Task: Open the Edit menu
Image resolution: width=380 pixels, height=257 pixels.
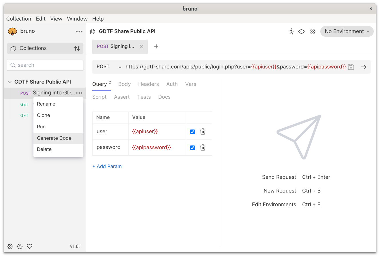Action: coord(41,19)
